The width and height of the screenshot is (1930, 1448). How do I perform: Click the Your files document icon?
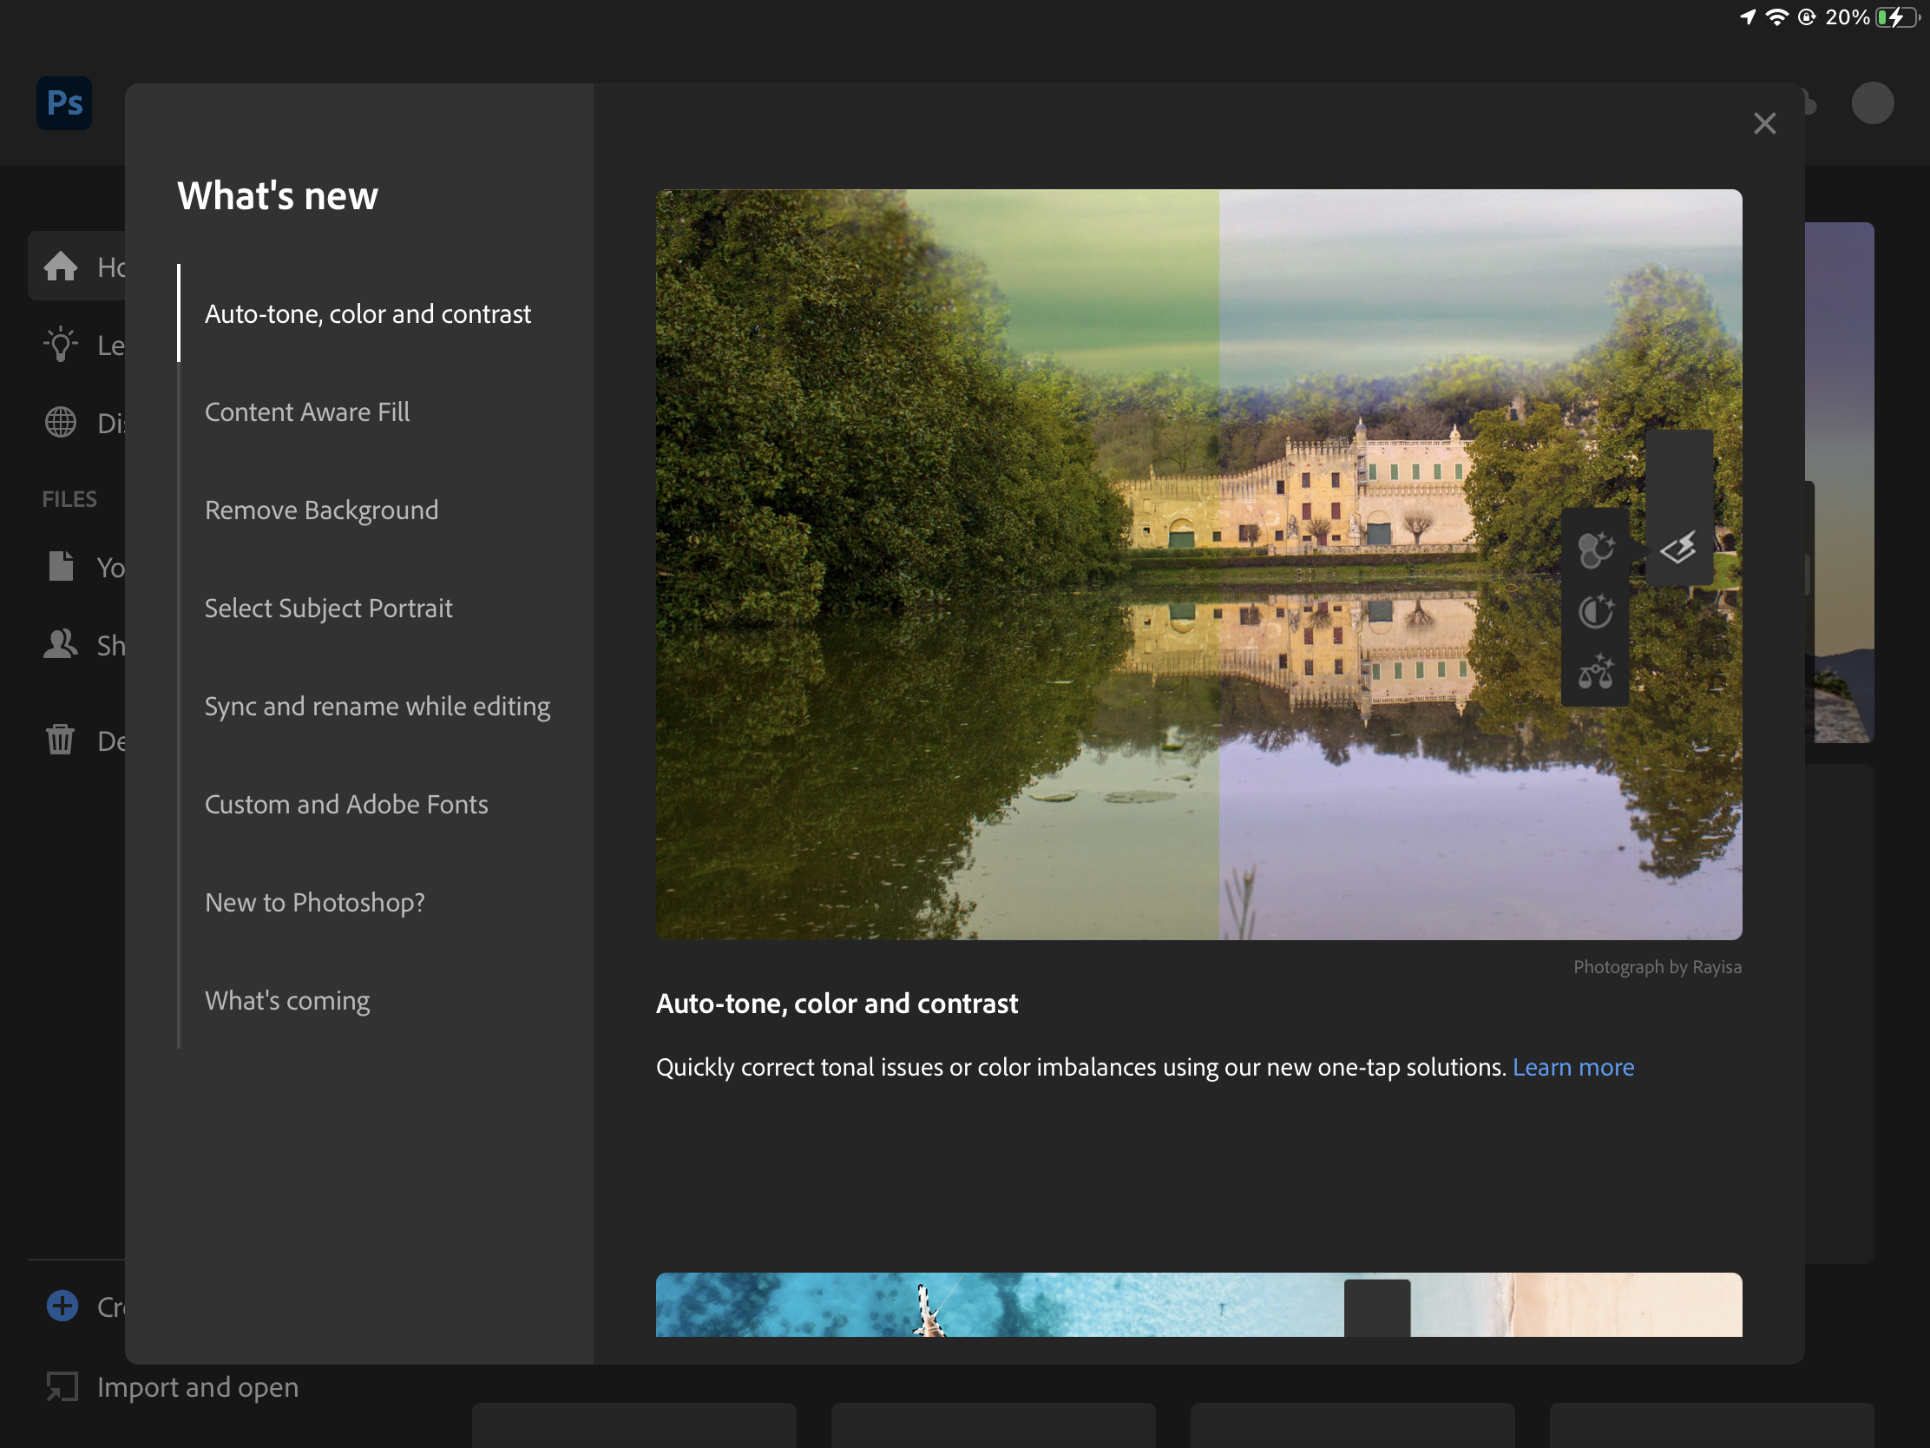[60, 567]
